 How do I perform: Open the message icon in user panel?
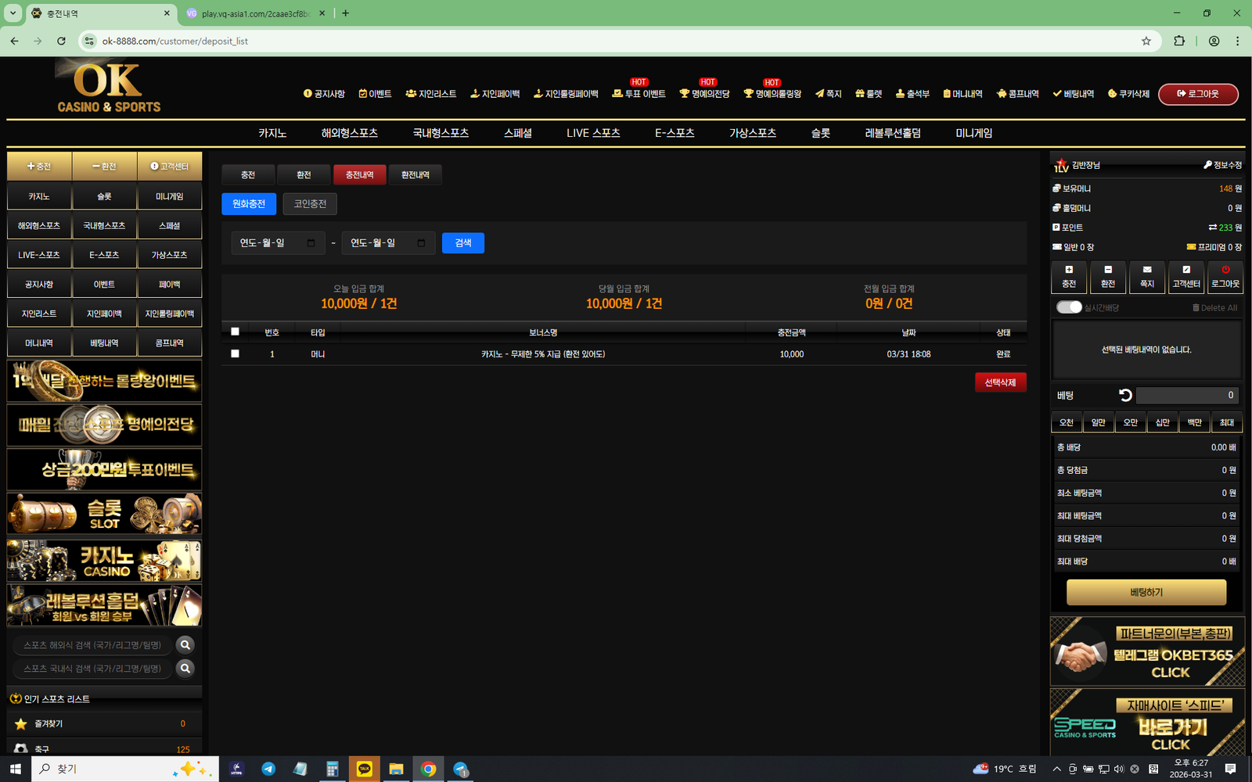tap(1146, 276)
